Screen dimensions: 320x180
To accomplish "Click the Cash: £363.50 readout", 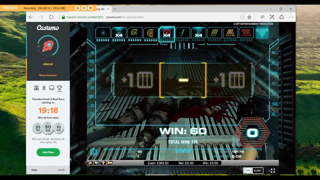I will (x=158, y=163).
